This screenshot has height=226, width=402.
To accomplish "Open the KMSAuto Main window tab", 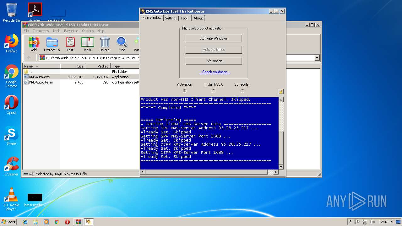I will (151, 18).
